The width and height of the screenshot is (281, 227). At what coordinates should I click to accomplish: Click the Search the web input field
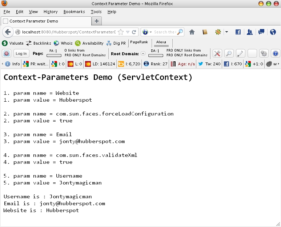[165, 32]
